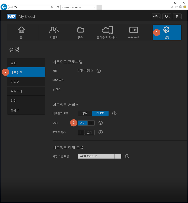The image size is (188, 203).
Task: Set network mode to 정적 static
Action: click(85, 113)
